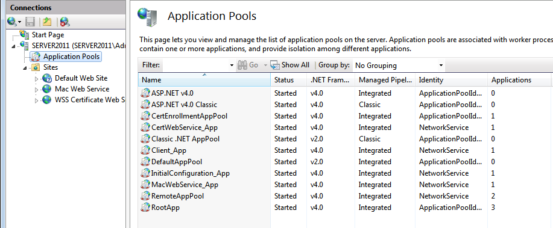Click the CertEnrollmentAppPool icon
The image size is (553, 228).
[x=145, y=116]
